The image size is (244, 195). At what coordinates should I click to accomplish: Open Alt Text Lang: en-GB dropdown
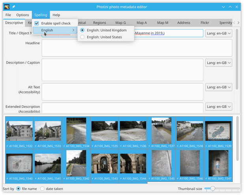pos(219,87)
